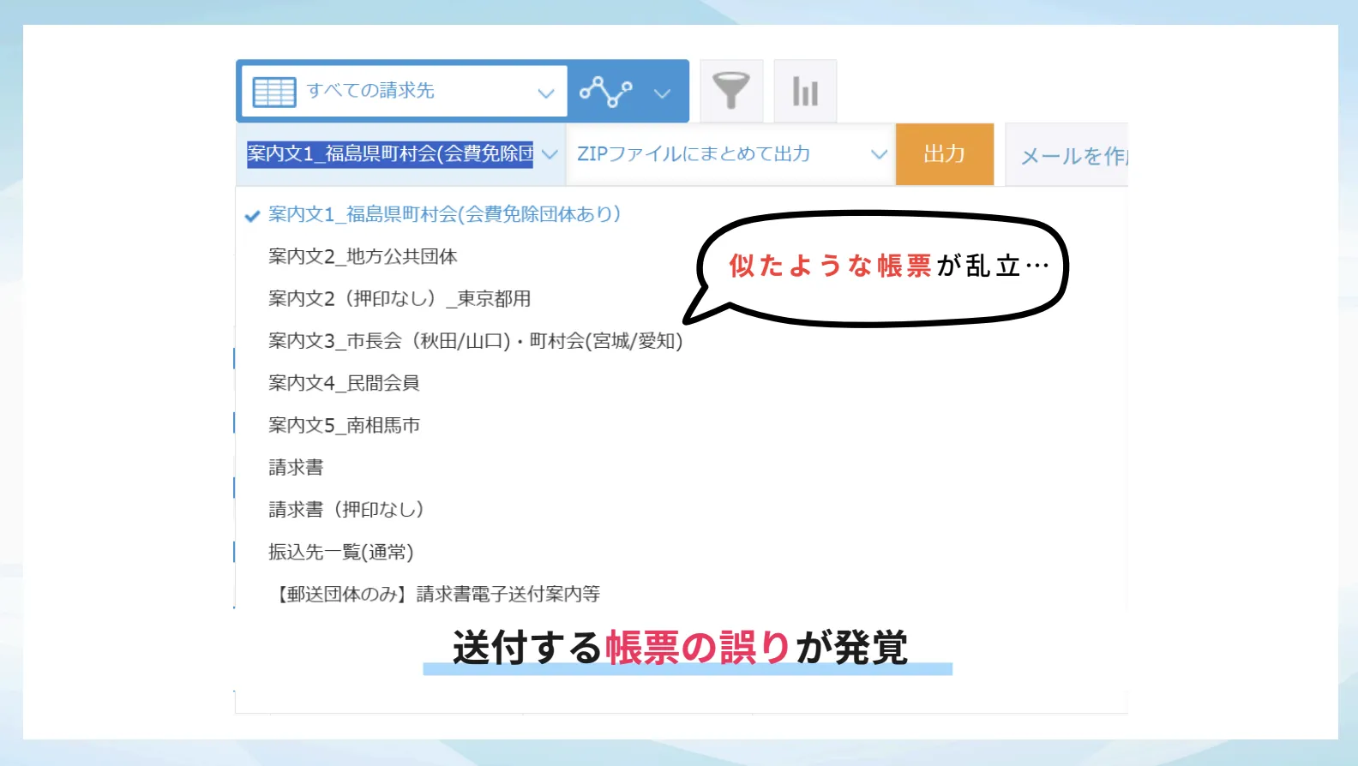Image resolution: width=1358 pixels, height=766 pixels.
Task: Pick 案内文3_市長会 template option
Action: coord(475,341)
